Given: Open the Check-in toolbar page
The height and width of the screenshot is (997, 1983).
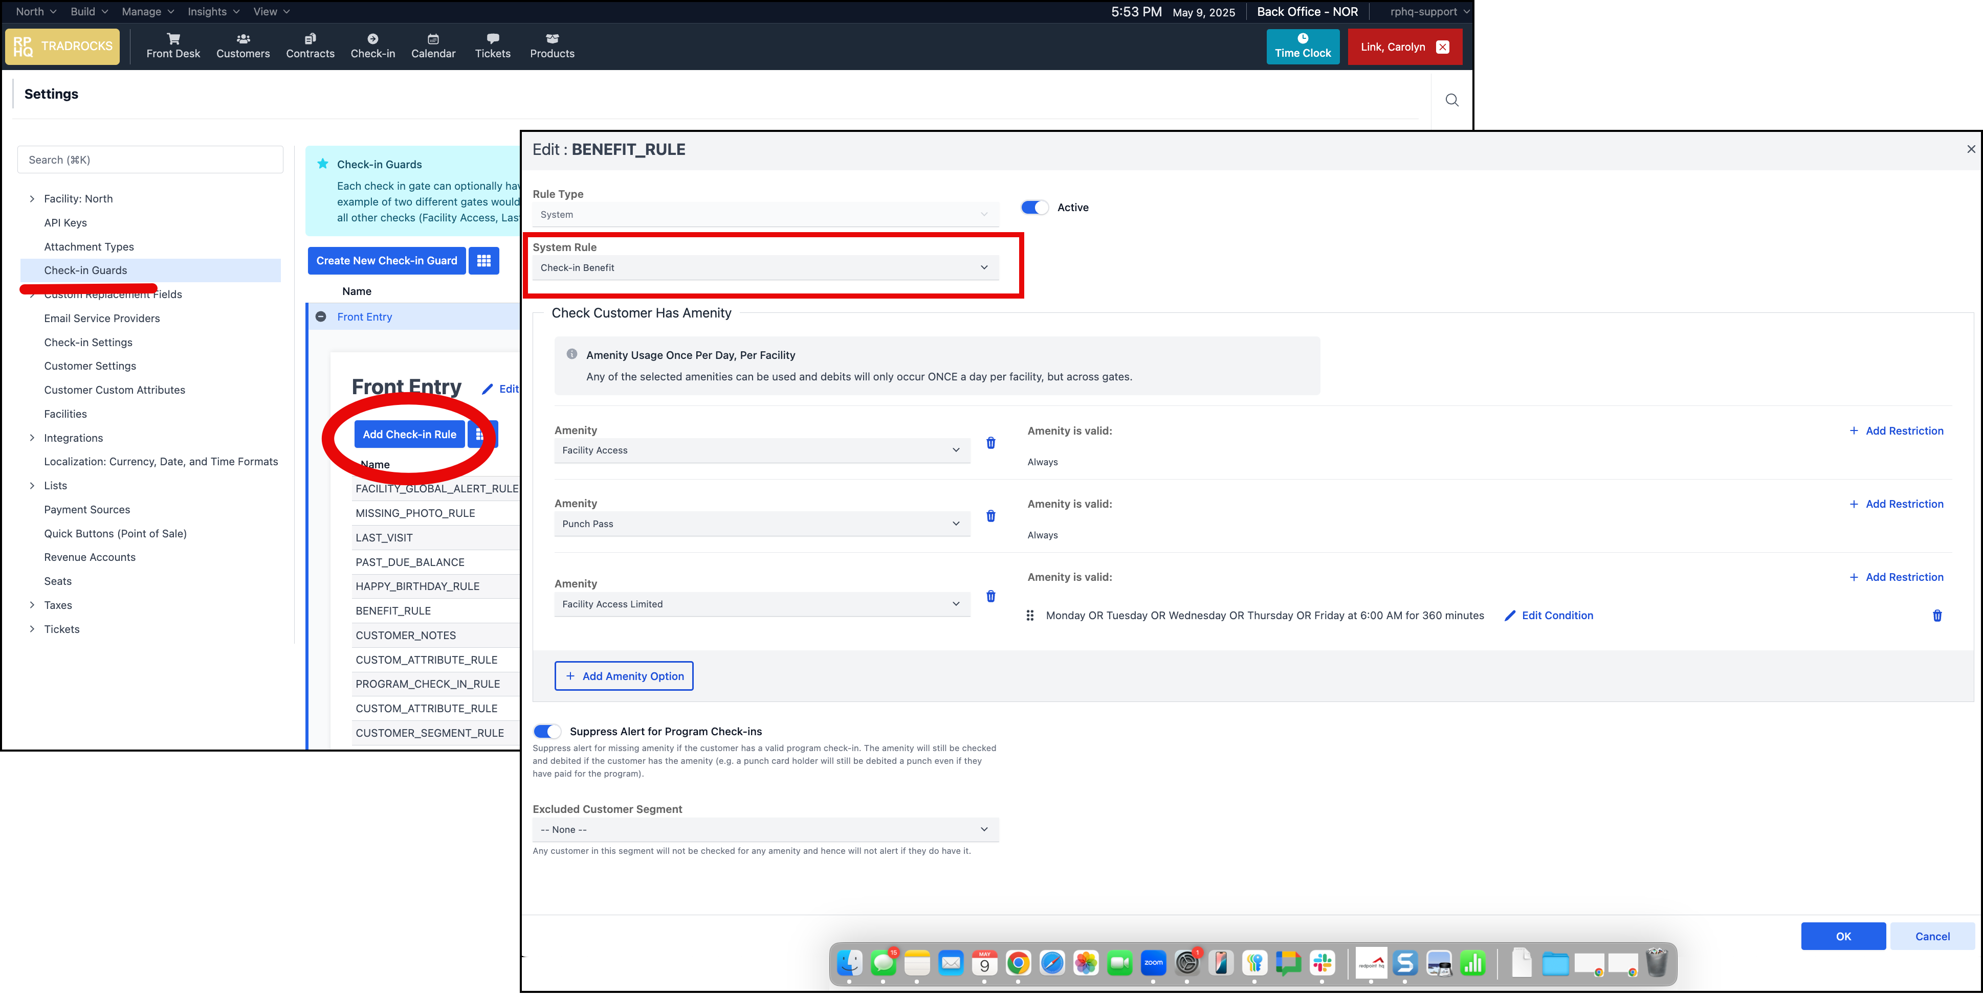Looking at the screenshot, I should coord(372,46).
